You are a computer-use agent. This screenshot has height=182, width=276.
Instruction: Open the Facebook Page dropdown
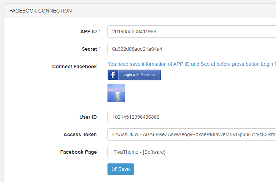click(x=192, y=152)
